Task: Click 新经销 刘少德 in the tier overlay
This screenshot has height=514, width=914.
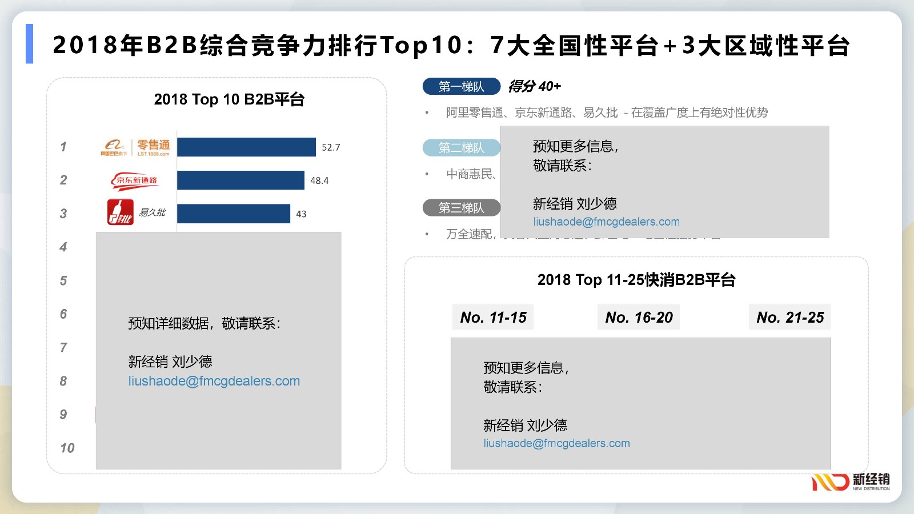Action: tap(575, 204)
